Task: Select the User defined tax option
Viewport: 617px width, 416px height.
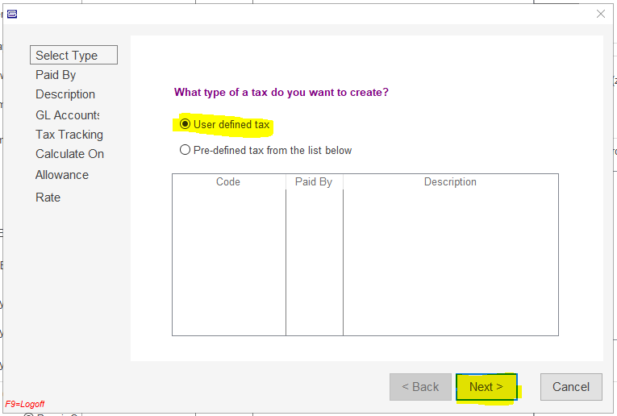Action: pyautogui.click(x=225, y=125)
